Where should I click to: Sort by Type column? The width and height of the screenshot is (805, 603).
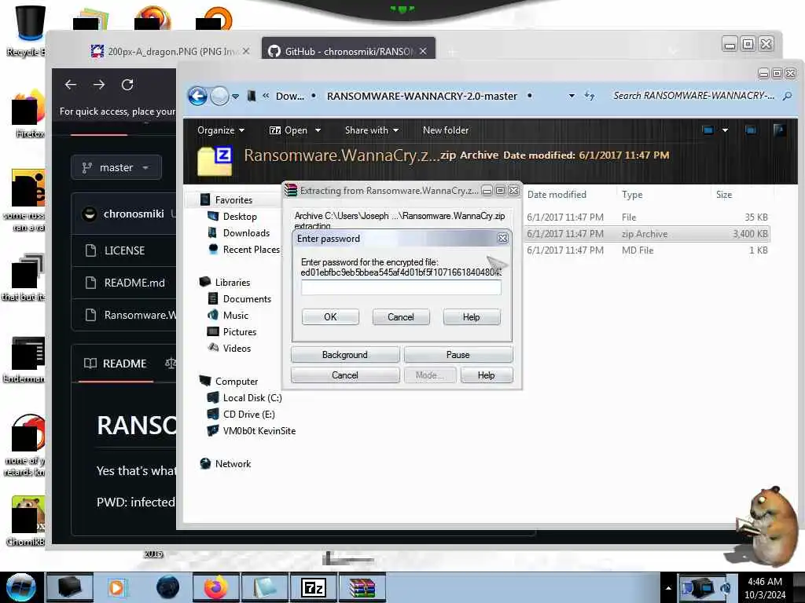[x=633, y=195]
